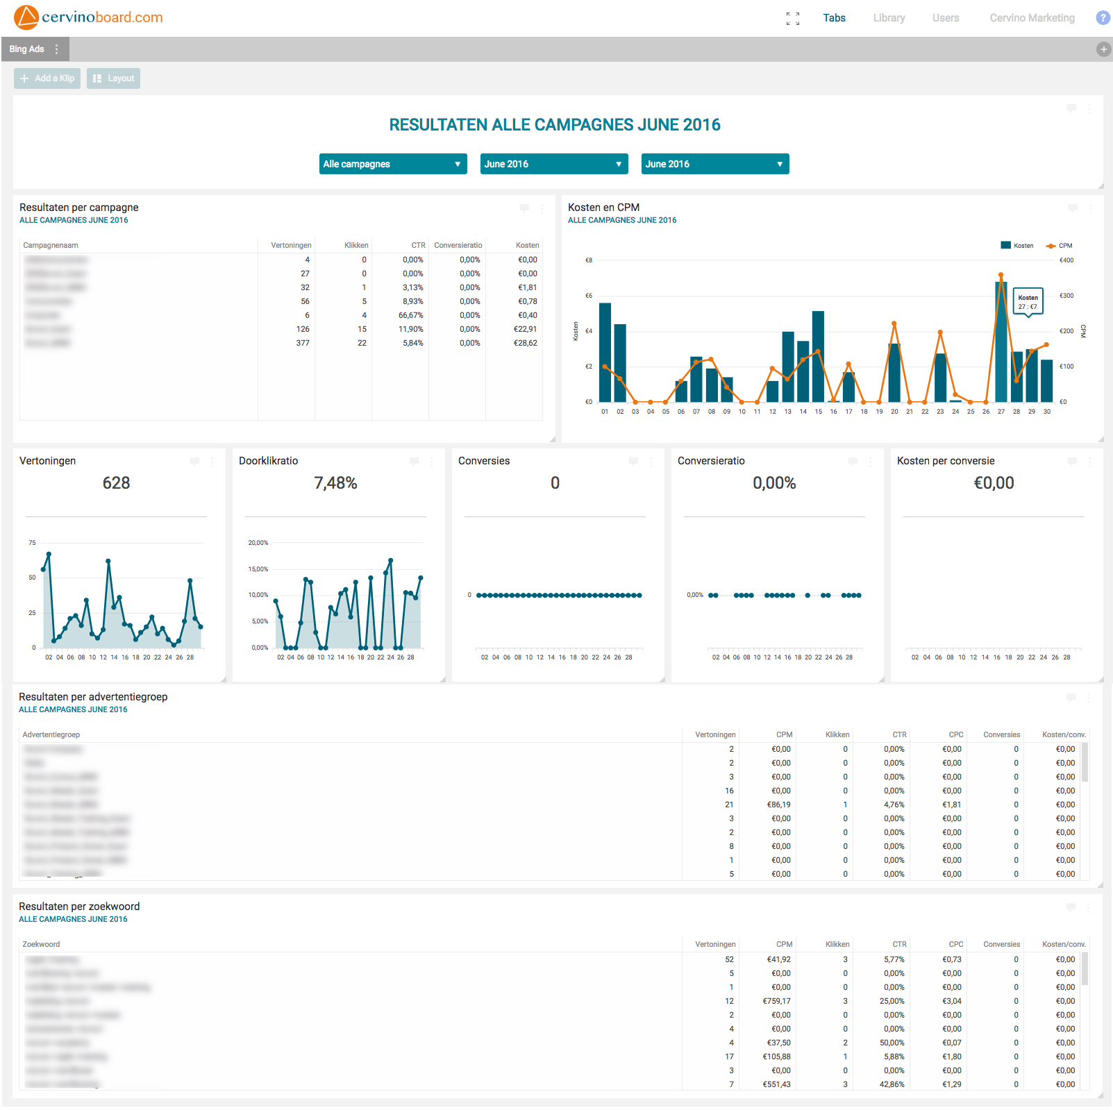This screenshot has width=1113, height=1110.
Task: Open the Alle campagnes dropdown
Action: [x=393, y=164]
